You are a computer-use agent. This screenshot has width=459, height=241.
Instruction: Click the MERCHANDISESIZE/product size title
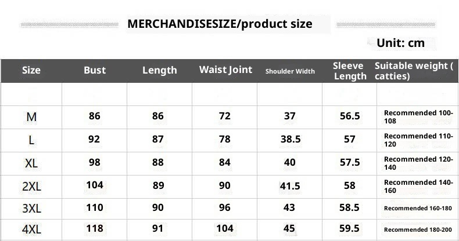pyautogui.click(x=220, y=24)
